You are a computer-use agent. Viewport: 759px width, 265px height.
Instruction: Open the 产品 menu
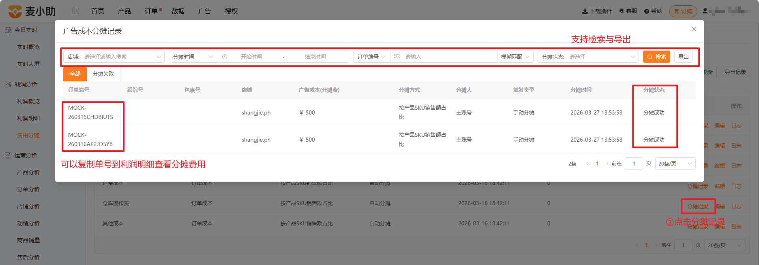(x=124, y=11)
